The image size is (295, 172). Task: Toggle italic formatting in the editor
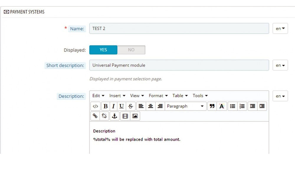[x=114, y=106]
